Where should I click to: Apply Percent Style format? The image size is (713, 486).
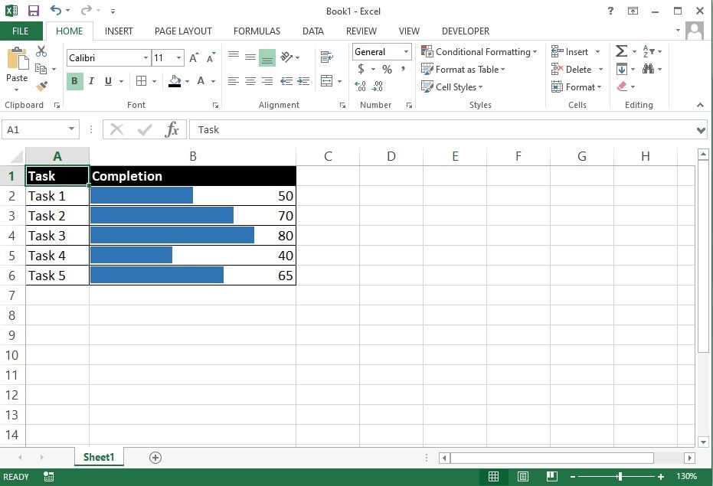(387, 69)
